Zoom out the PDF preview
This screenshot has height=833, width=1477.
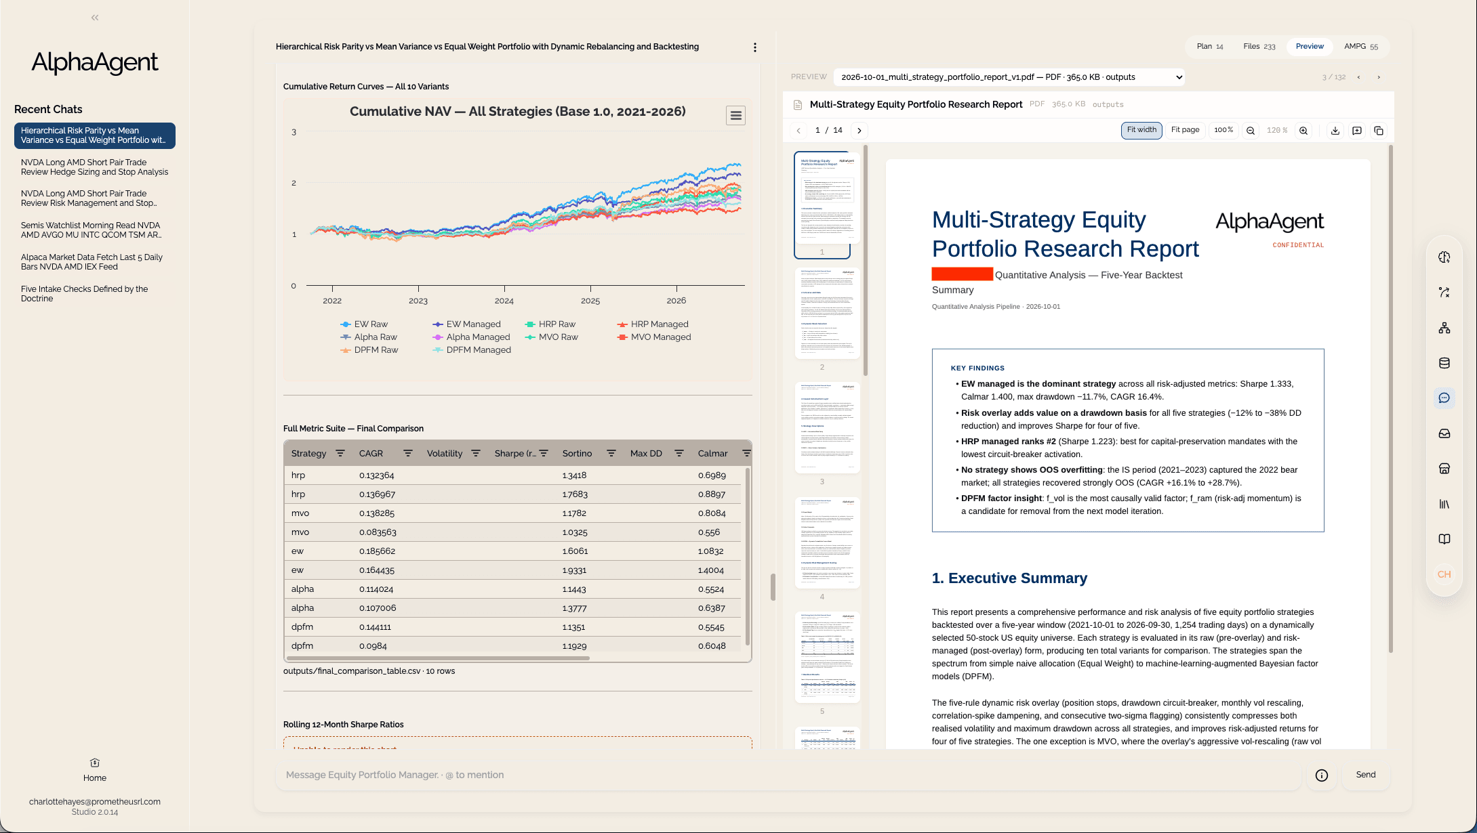pyautogui.click(x=1251, y=131)
